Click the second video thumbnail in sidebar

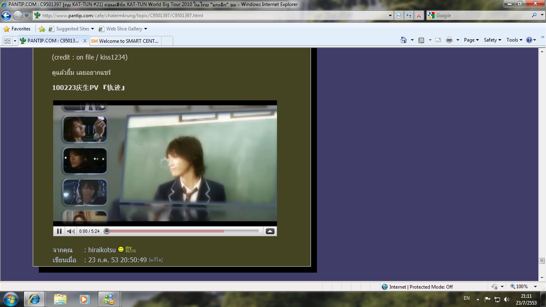coord(85,161)
